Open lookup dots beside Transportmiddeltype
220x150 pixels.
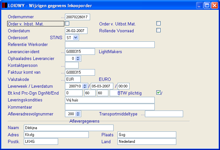pos(143,115)
